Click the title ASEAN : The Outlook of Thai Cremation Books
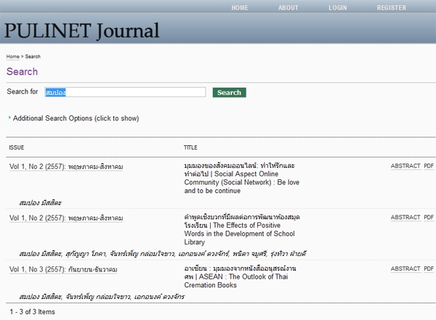This screenshot has height=320, width=436. pyautogui.click(x=241, y=276)
